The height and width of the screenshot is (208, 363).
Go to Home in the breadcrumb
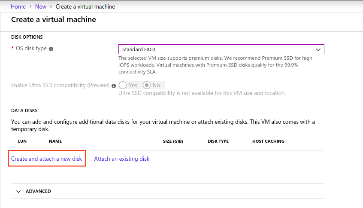pyautogui.click(x=18, y=6)
